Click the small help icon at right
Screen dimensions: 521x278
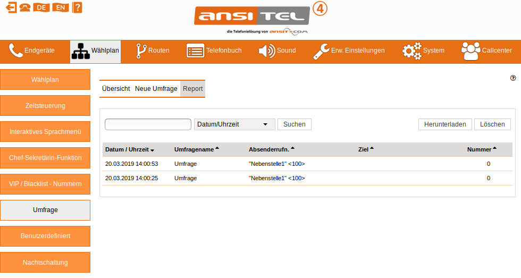click(513, 78)
